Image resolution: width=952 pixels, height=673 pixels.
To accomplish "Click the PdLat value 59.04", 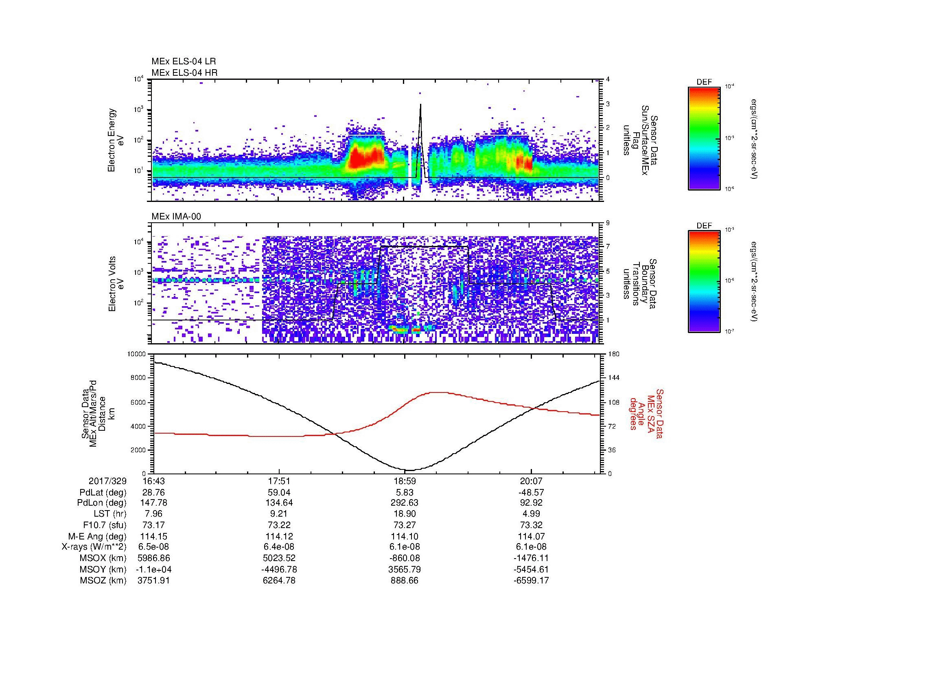I will coord(280,493).
